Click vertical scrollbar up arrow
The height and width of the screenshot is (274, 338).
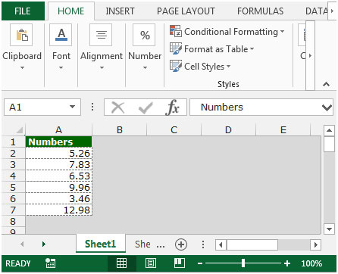[x=329, y=130]
